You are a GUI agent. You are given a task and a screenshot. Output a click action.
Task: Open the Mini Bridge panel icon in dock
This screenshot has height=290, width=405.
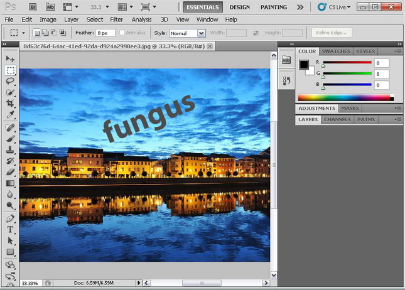coord(286,60)
